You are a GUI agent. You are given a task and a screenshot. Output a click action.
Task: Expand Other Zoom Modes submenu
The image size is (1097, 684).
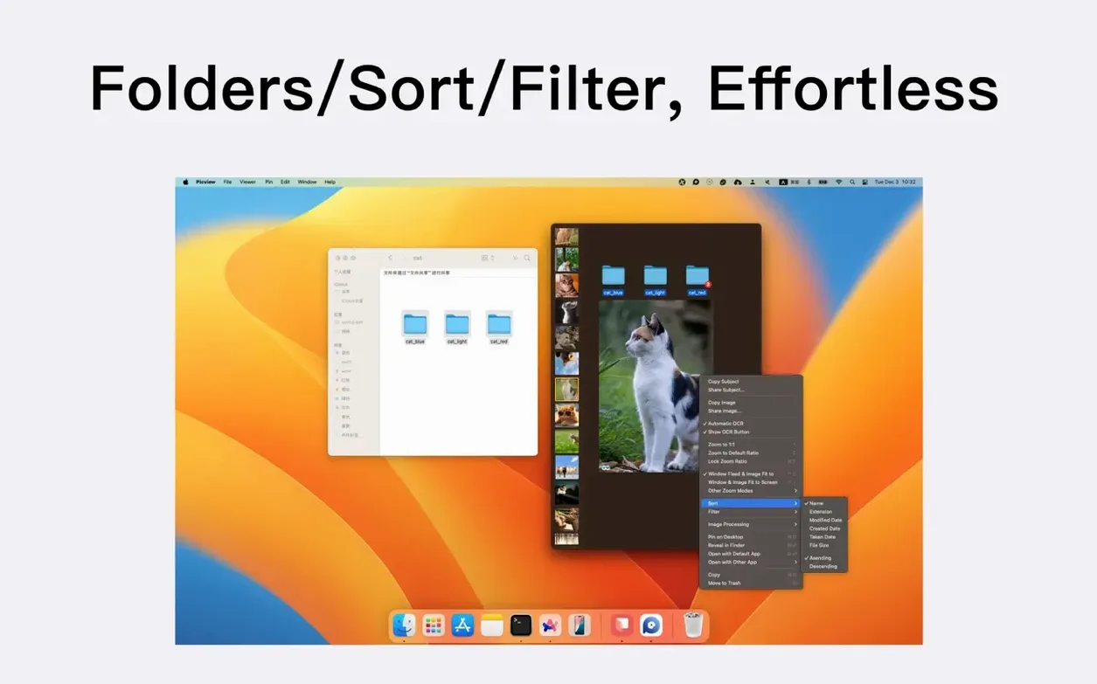750,491
